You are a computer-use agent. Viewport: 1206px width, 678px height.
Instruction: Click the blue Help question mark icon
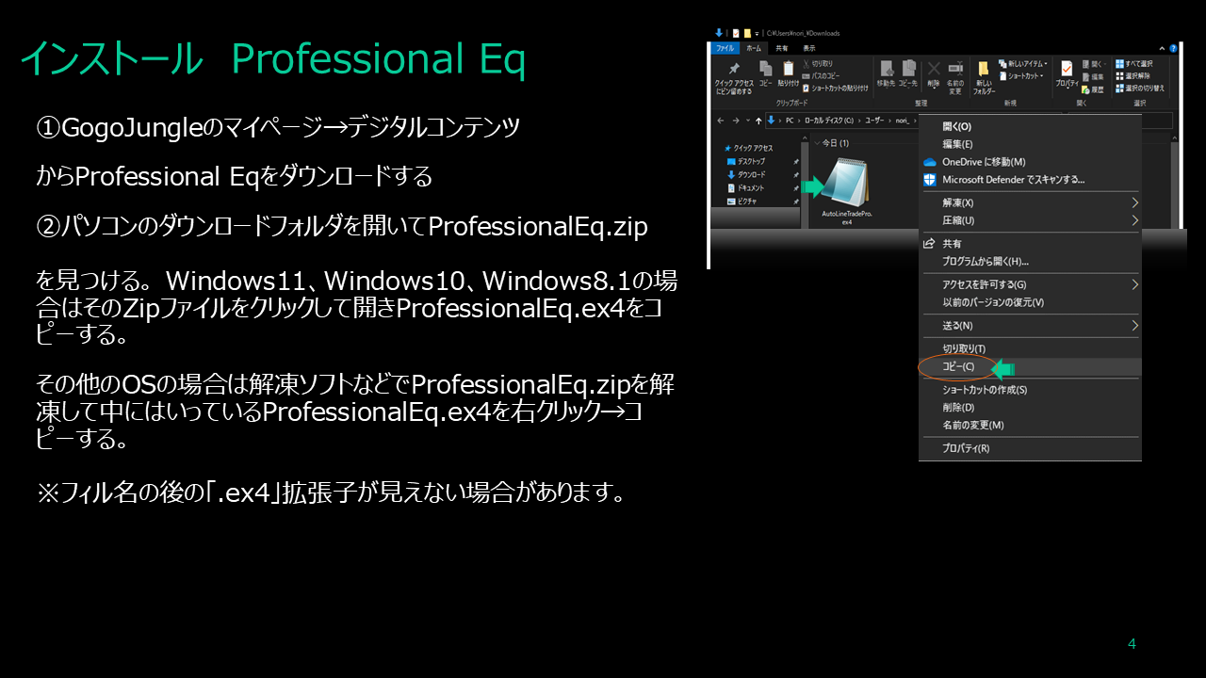pyautogui.click(x=1172, y=47)
